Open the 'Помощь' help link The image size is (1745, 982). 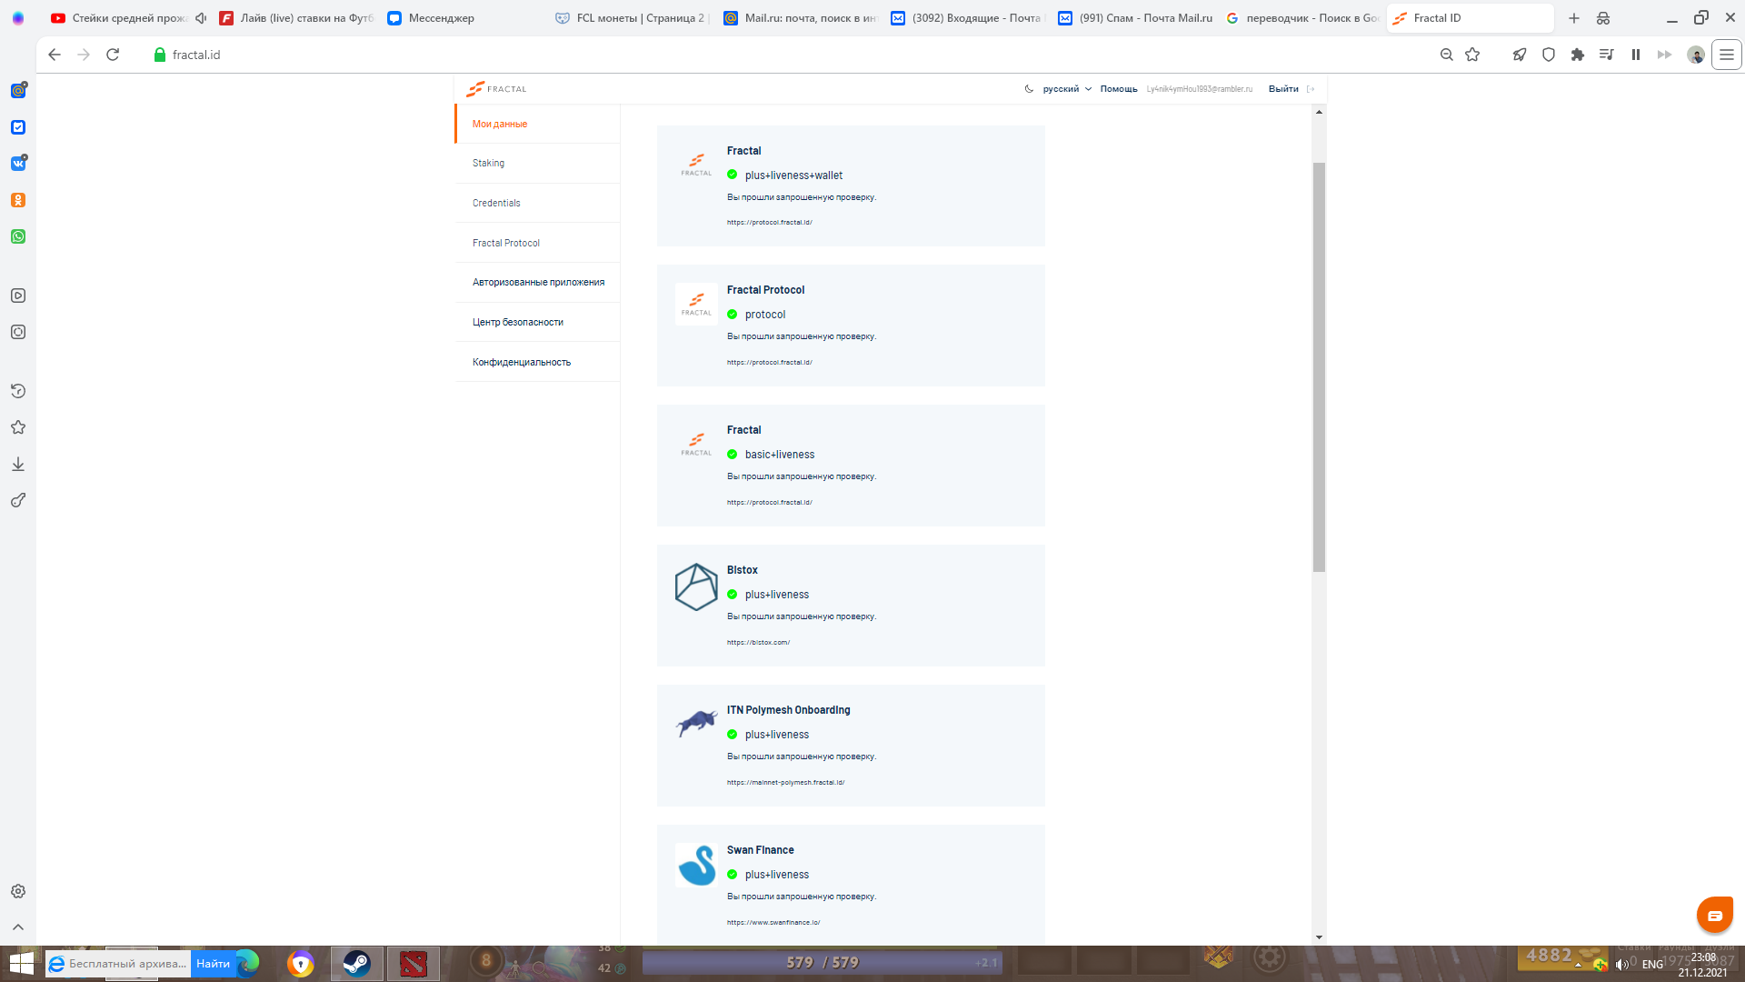click(x=1119, y=89)
